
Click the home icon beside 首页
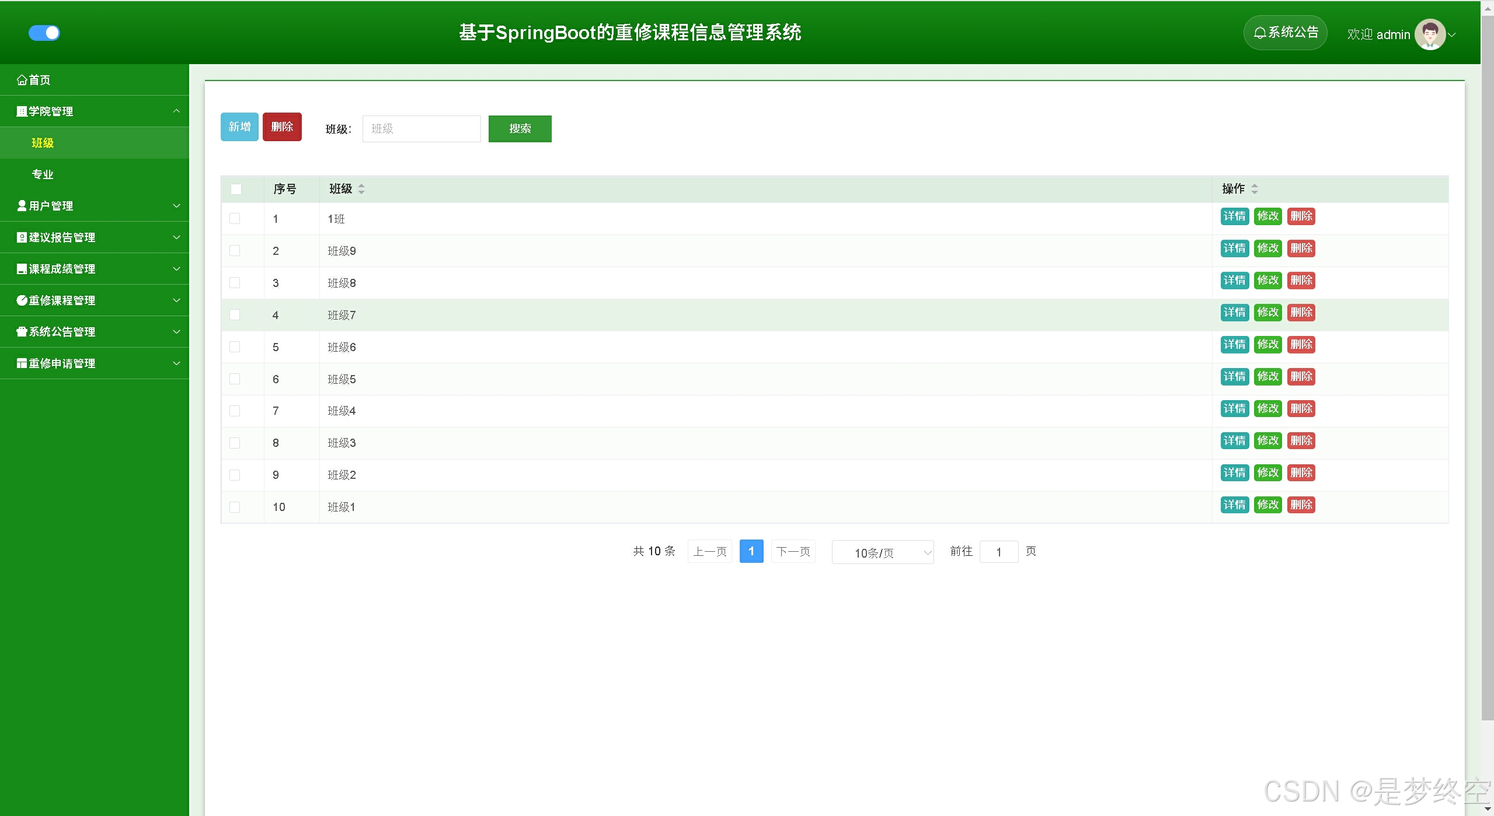(22, 80)
